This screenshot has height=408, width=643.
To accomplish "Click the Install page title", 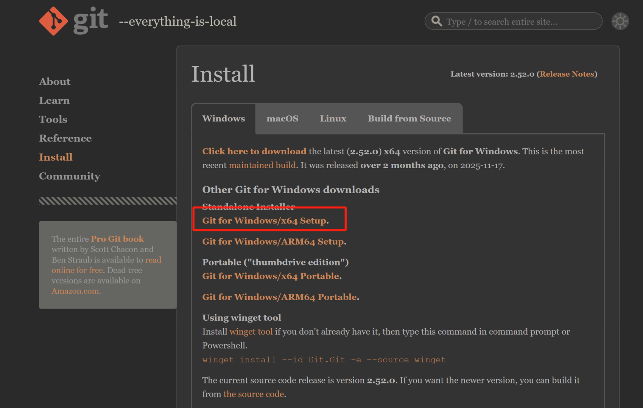I will (223, 74).
